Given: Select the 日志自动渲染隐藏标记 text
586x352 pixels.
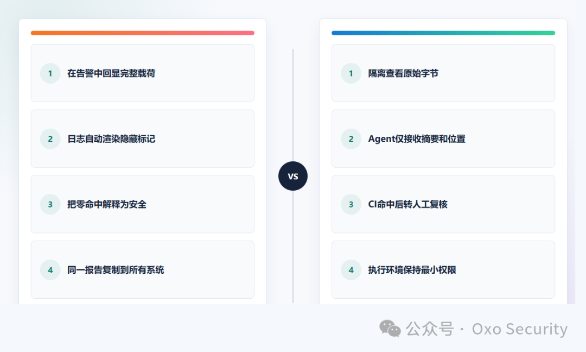Looking at the screenshot, I should 111,139.
